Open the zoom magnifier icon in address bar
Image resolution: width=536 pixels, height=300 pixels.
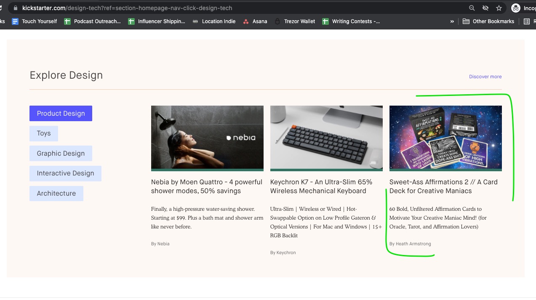coord(472,8)
